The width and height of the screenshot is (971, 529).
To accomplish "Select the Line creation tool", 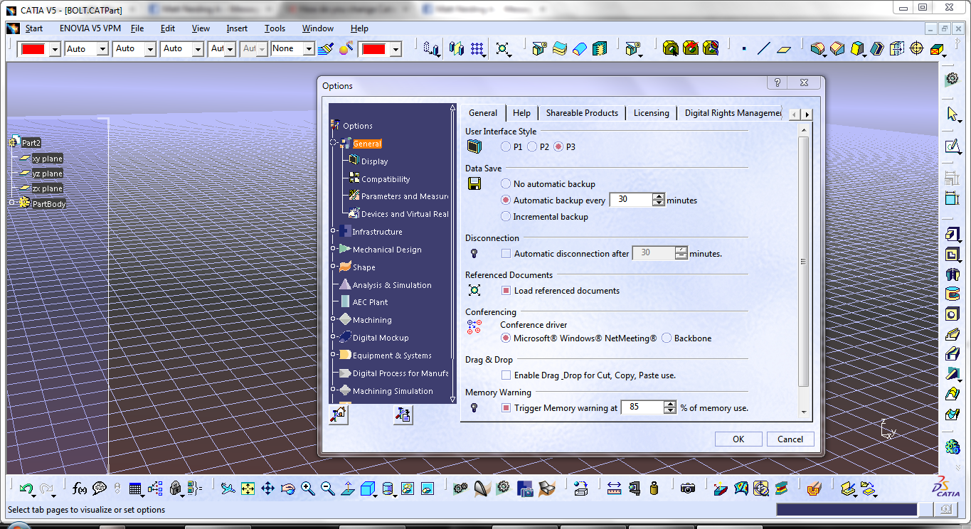I will tap(764, 48).
